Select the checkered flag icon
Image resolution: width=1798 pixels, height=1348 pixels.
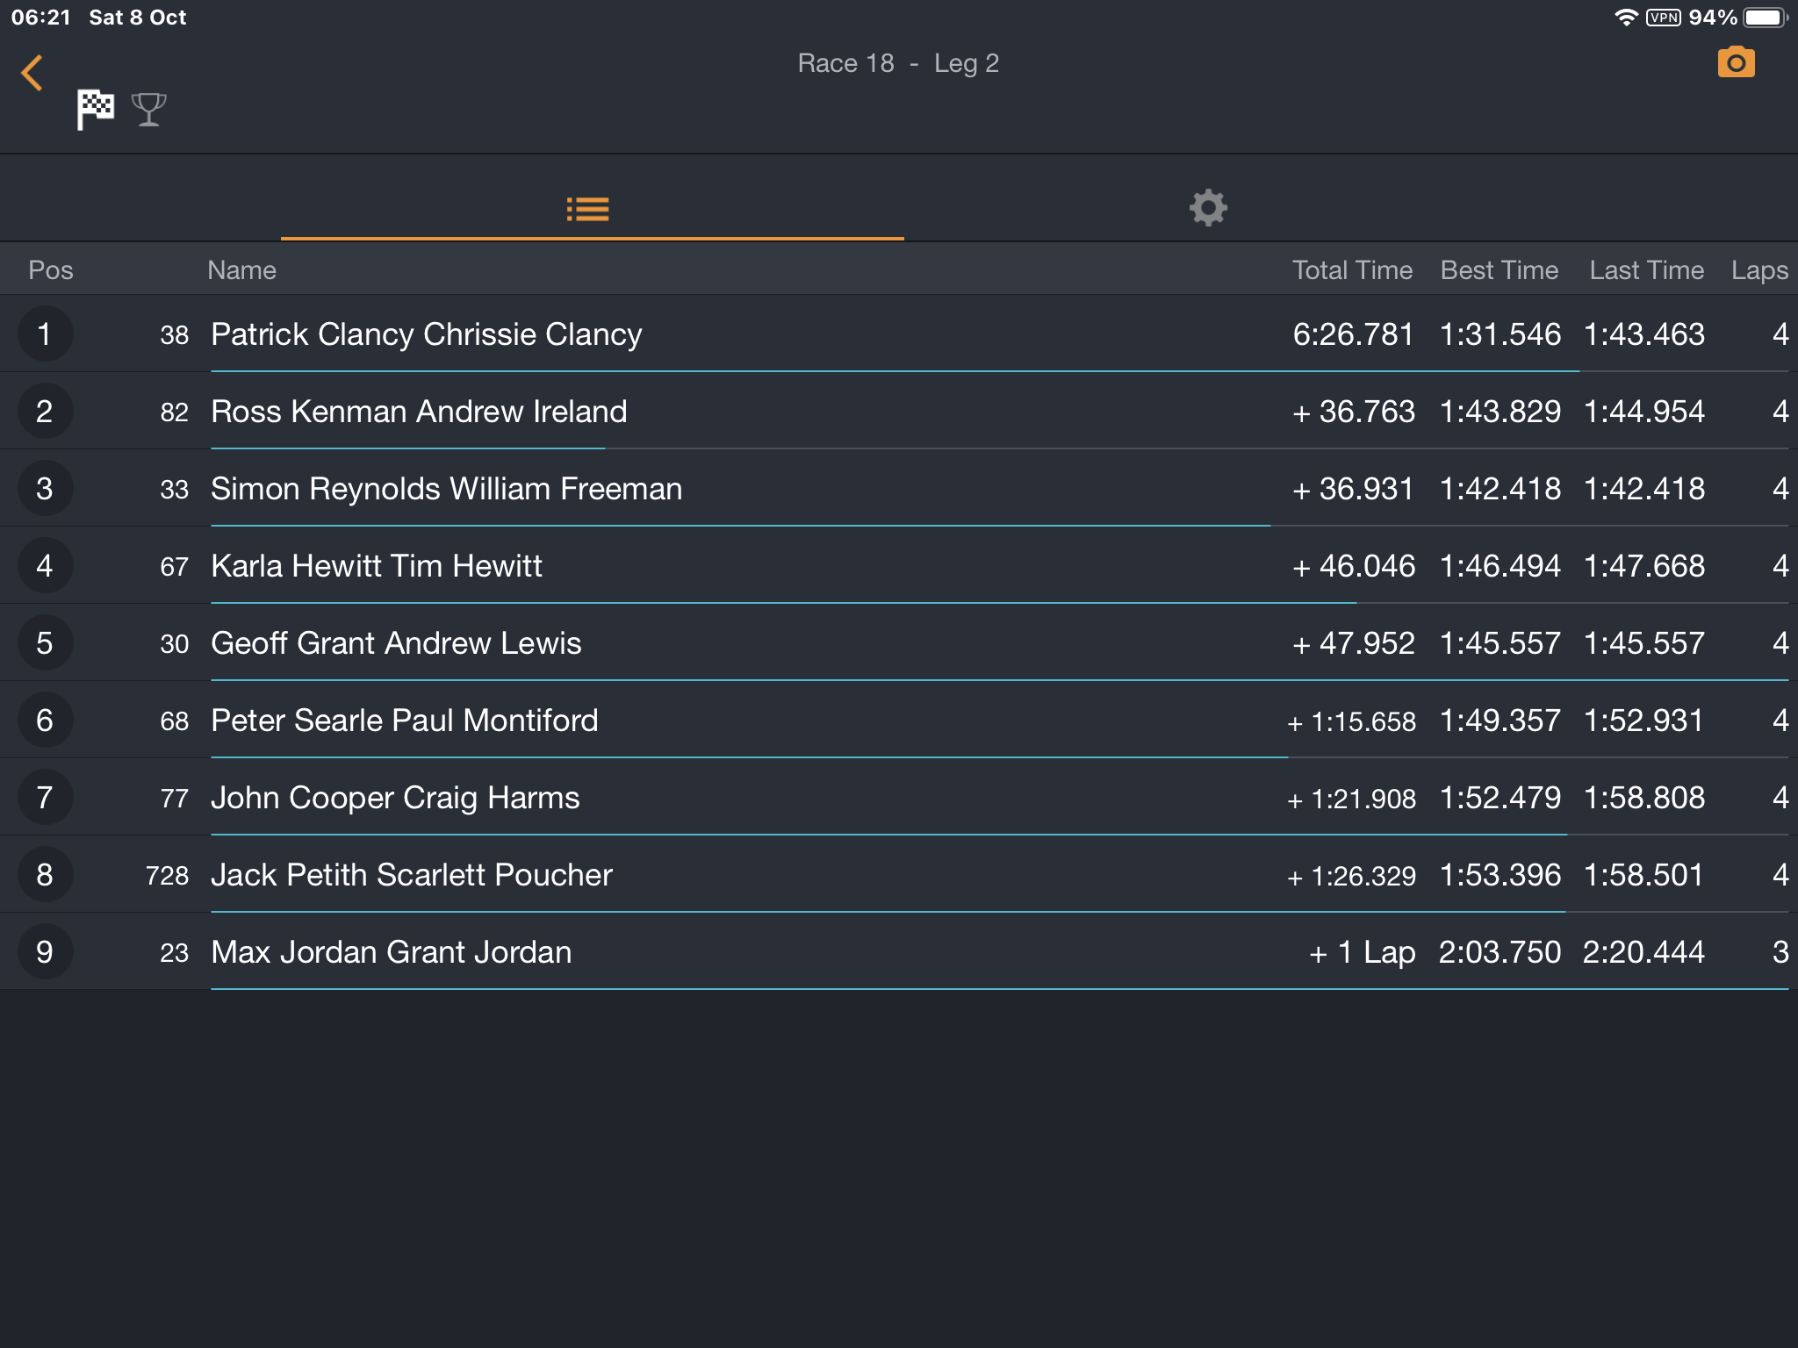coord(95,109)
